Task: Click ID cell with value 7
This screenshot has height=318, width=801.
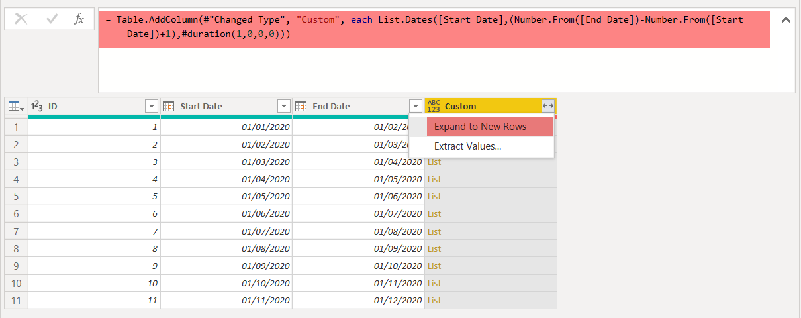Action: [94, 231]
